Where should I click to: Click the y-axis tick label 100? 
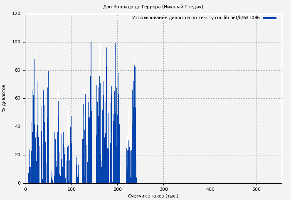(16, 42)
